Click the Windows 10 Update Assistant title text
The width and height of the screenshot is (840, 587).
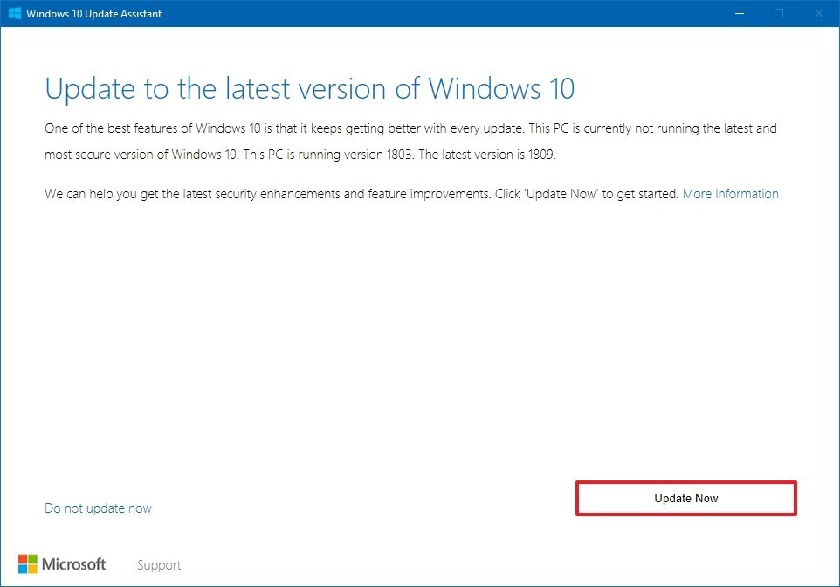tap(94, 14)
